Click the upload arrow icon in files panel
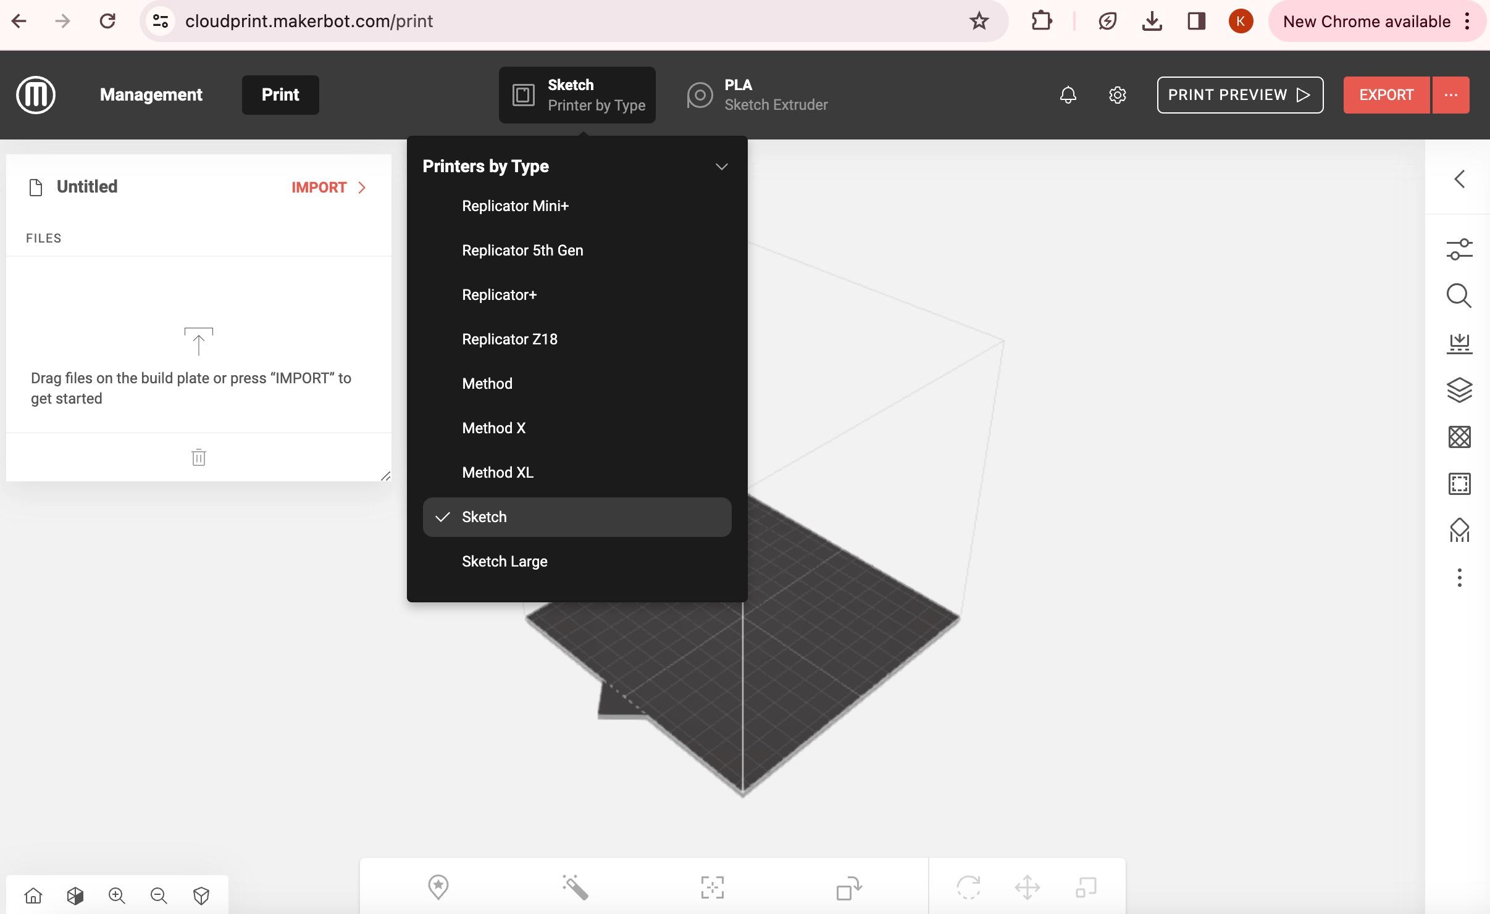 point(199,342)
